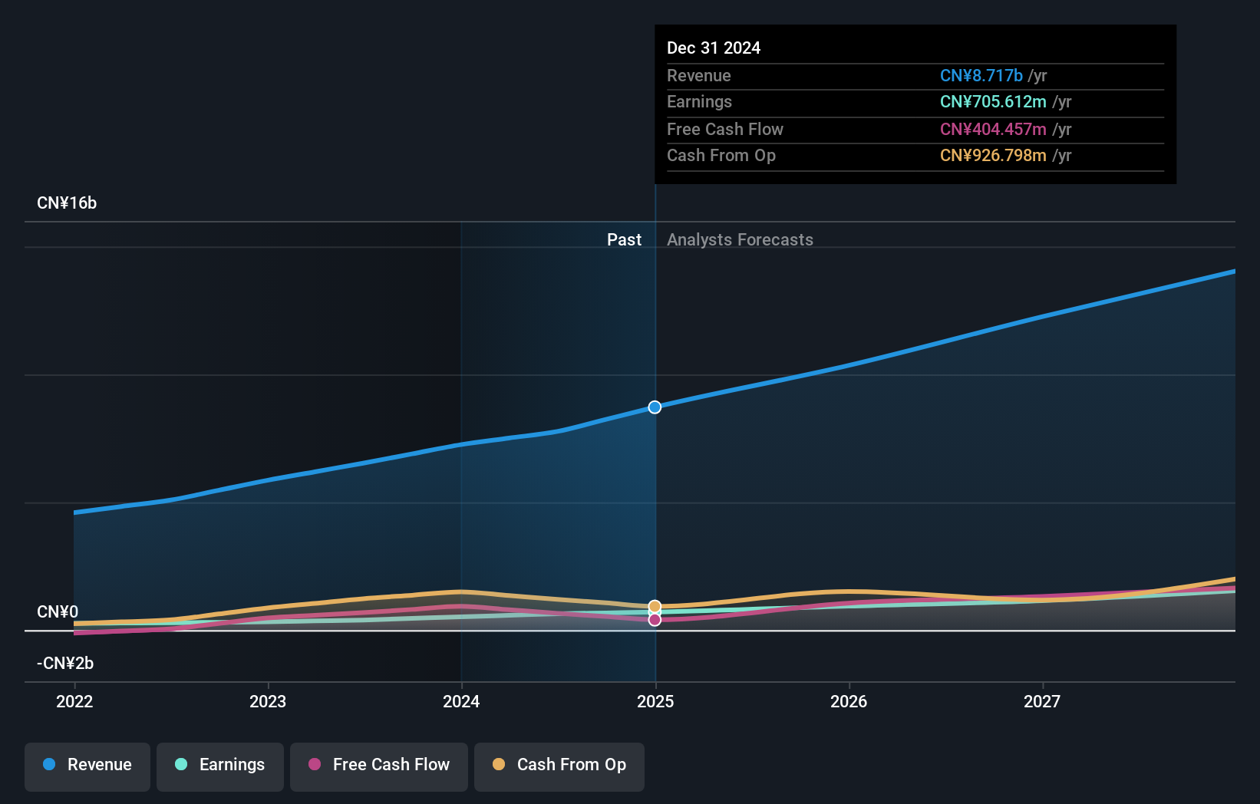Click the -CN¥2b y-axis label
The height and width of the screenshot is (804, 1260).
[x=65, y=664]
